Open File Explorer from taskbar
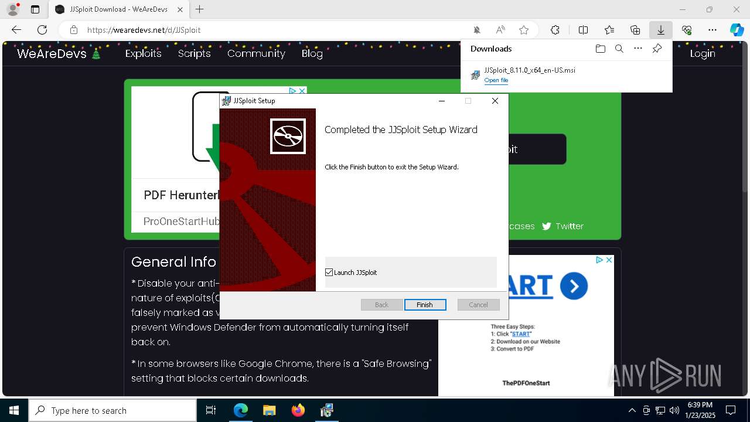Image resolution: width=750 pixels, height=422 pixels. (x=269, y=410)
